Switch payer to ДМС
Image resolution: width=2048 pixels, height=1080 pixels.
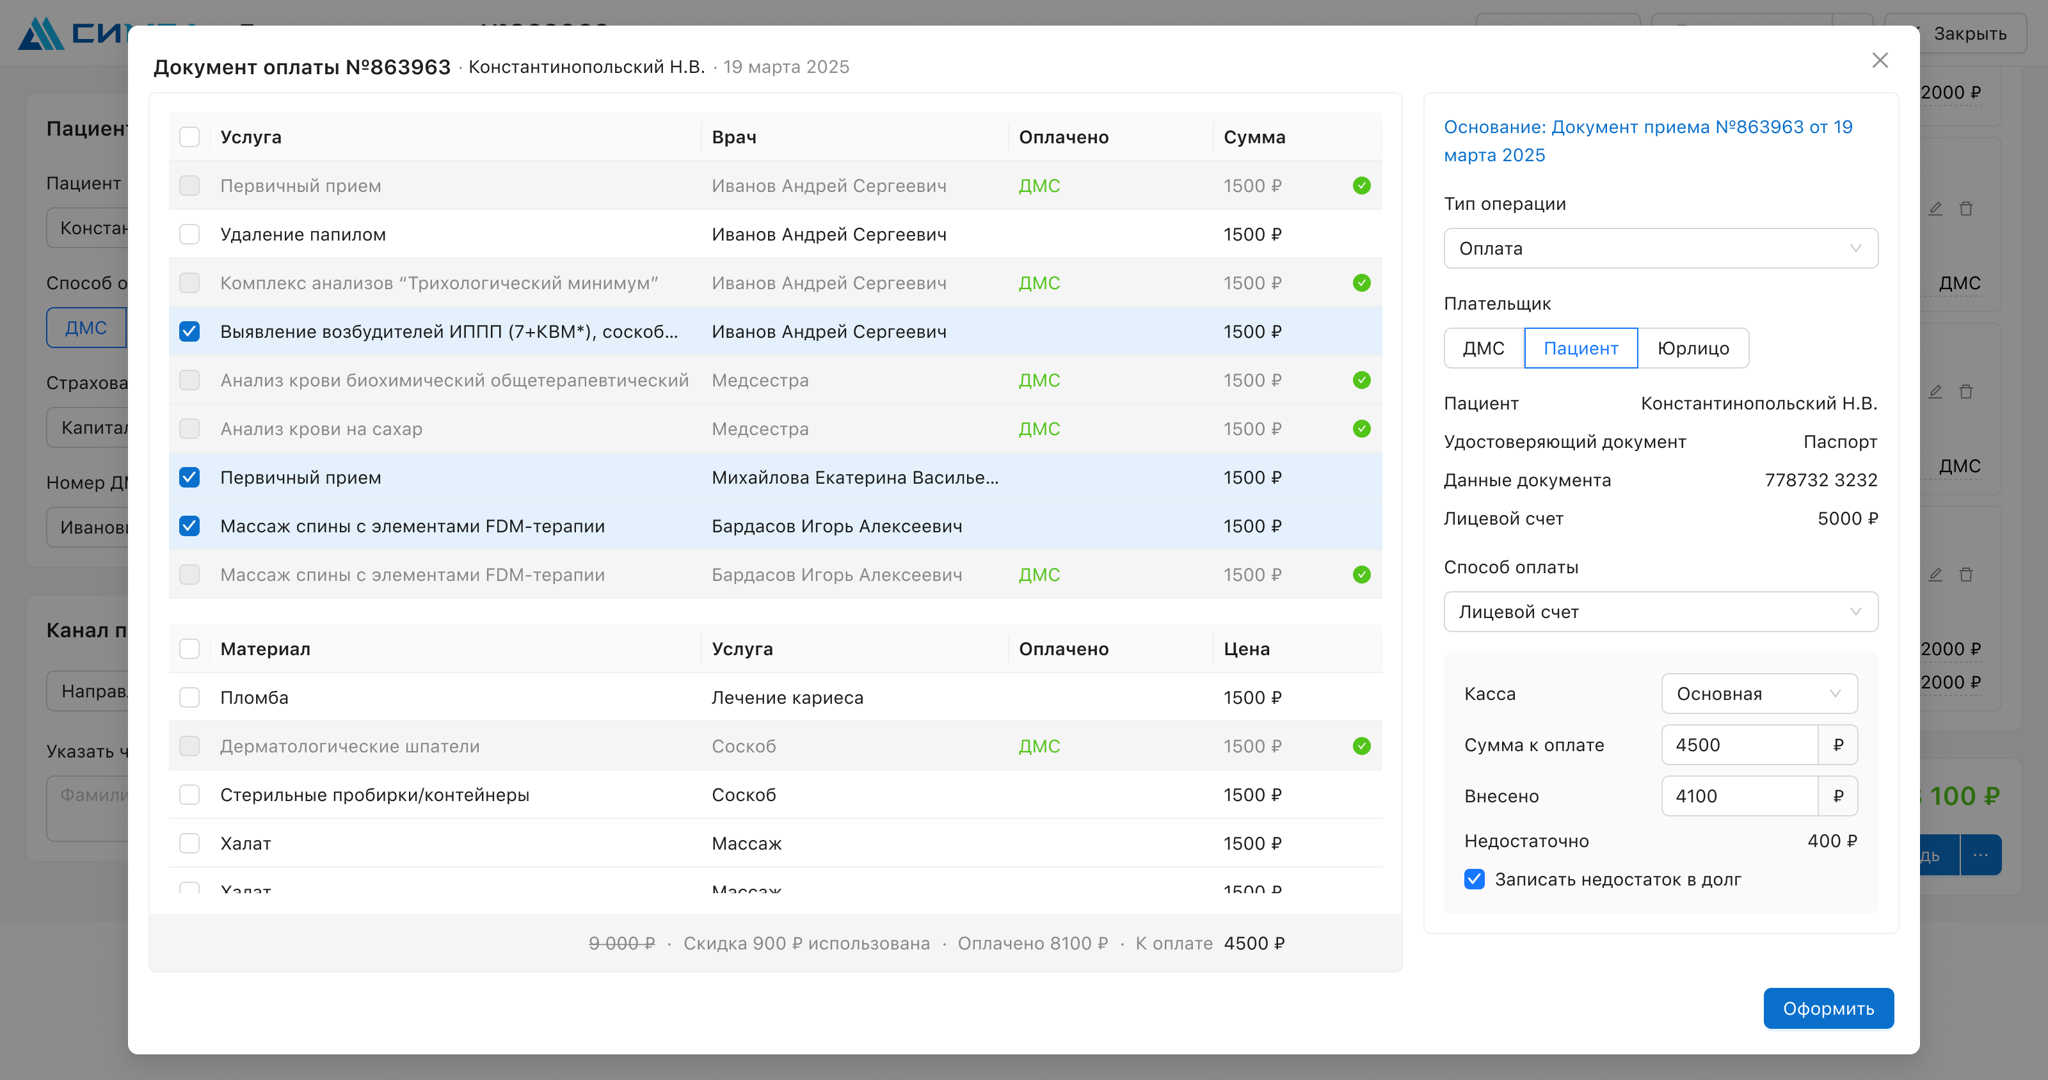click(1484, 348)
